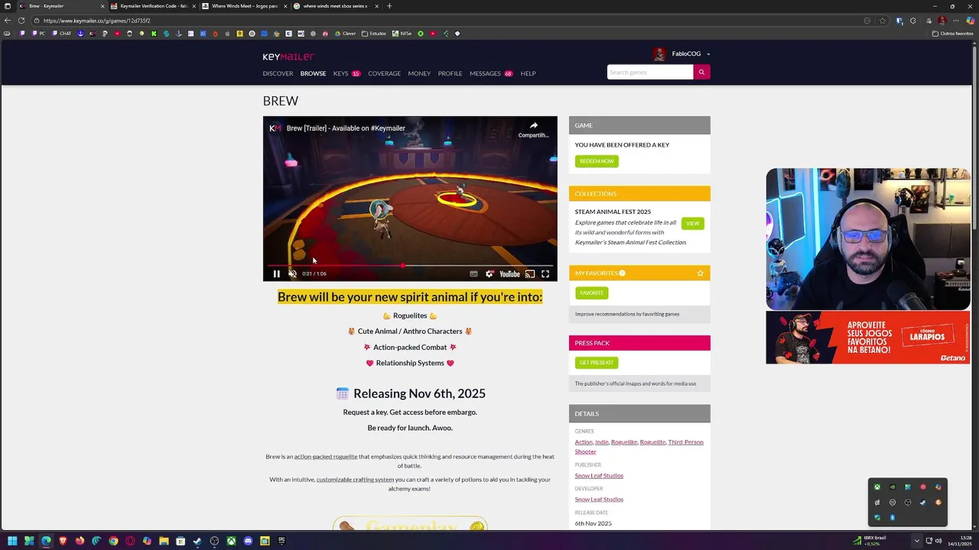Toggle subtitles on the YouTube player
Image resolution: width=979 pixels, height=550 pixels.
coord(473,273)
